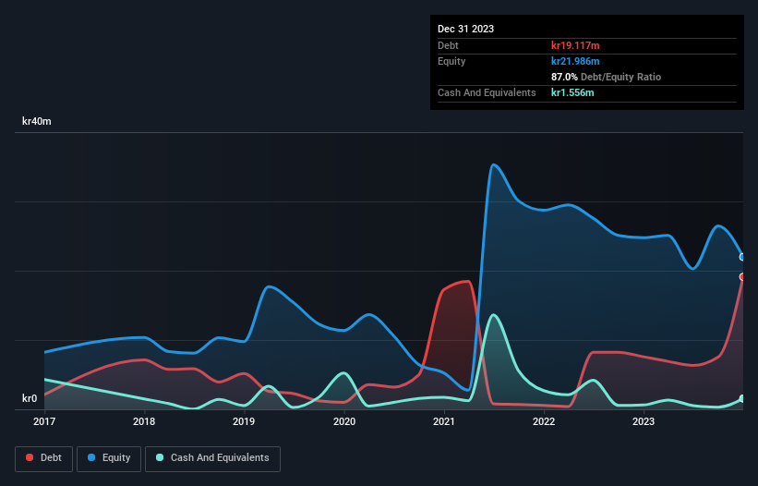The height and width of the screenshot is (486, 758).
Task: Click the 2022 x-axis label
Action: (544, 421)
